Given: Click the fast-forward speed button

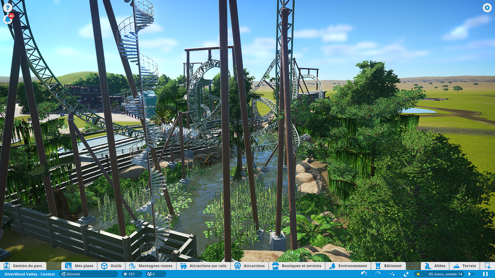Looking at the screenshot, I should [471, 274].
